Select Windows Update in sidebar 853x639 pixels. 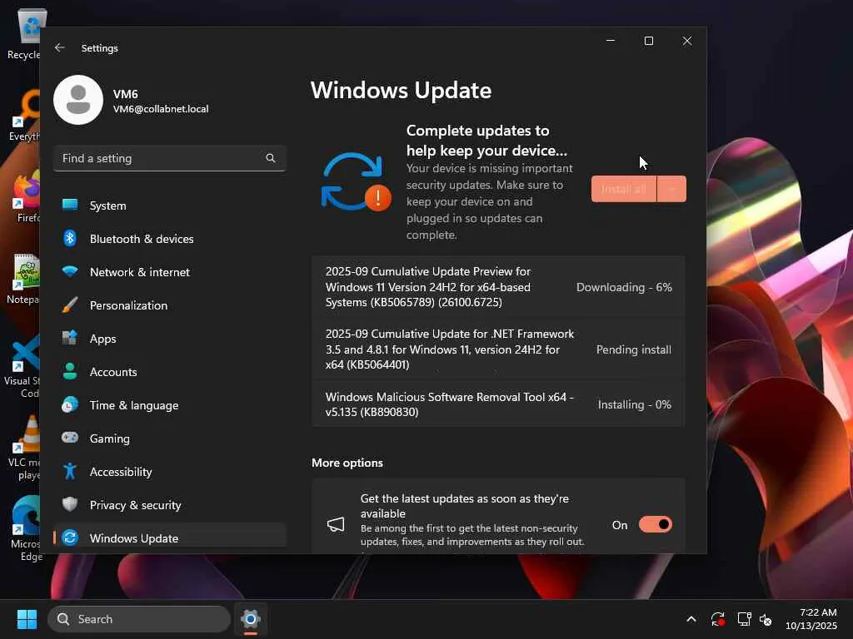(170, 538)
